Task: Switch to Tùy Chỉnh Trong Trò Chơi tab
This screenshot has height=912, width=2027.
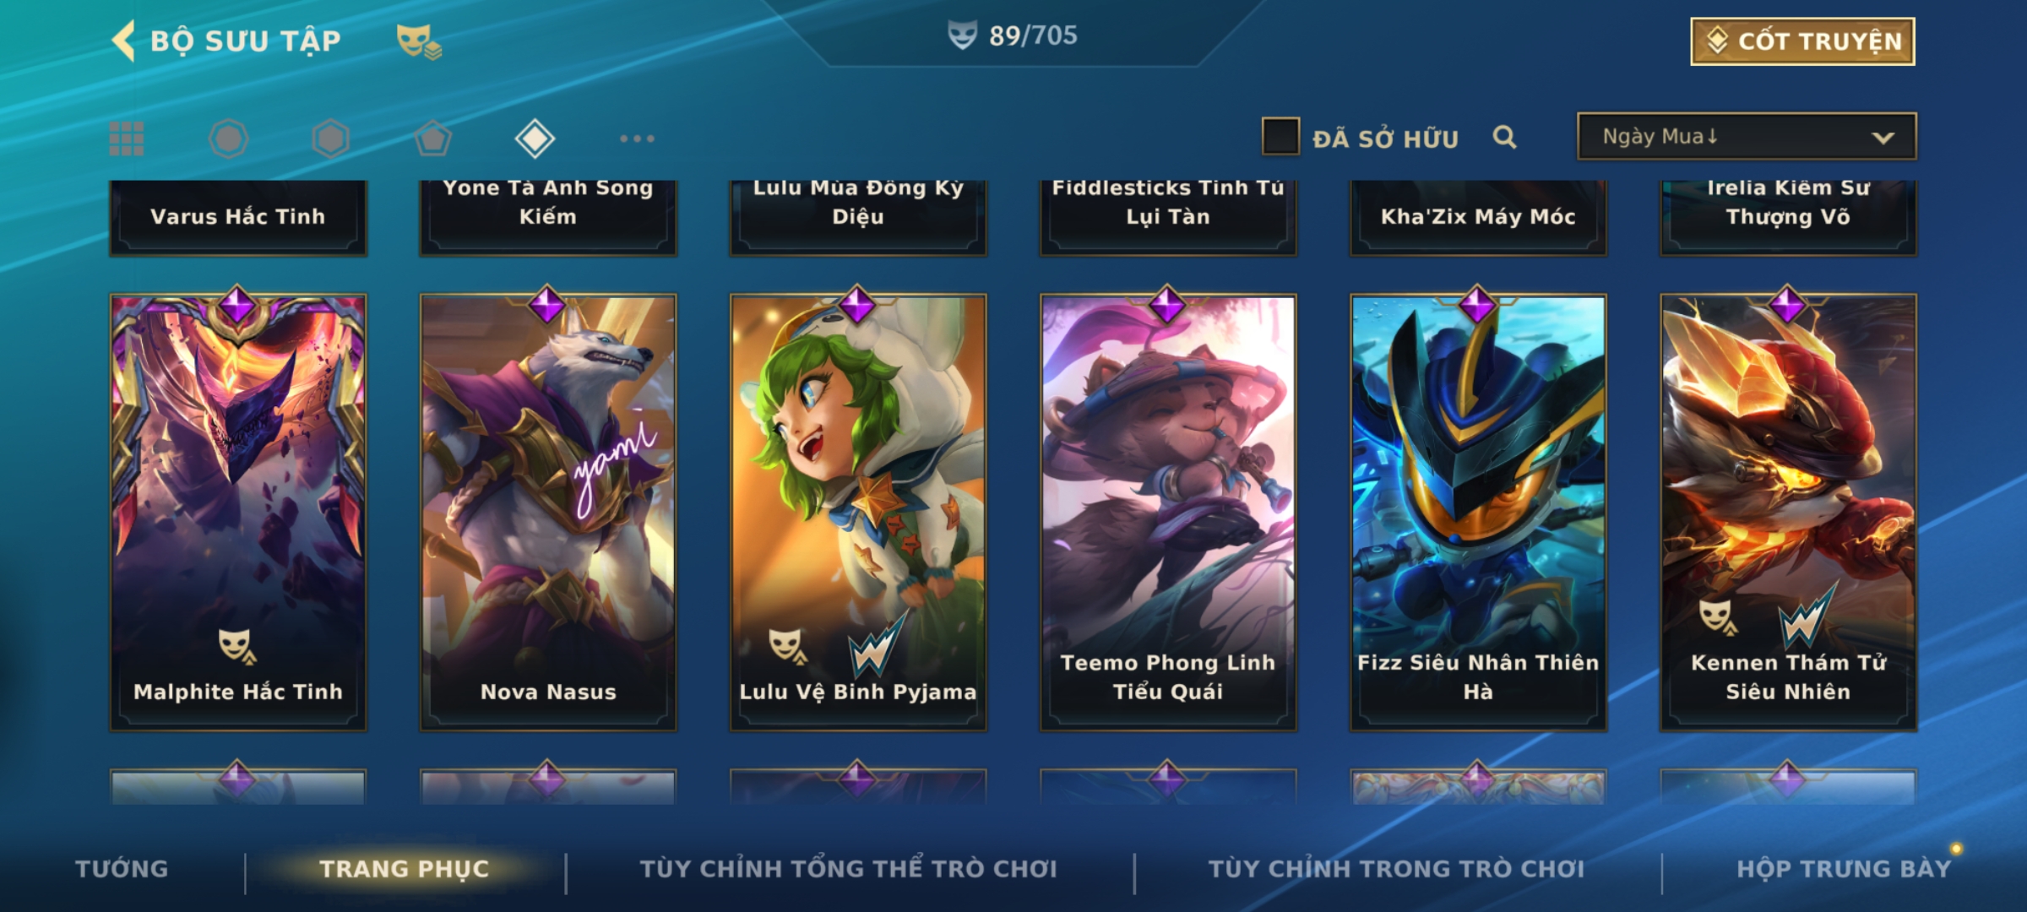Action: point(1396,868)
